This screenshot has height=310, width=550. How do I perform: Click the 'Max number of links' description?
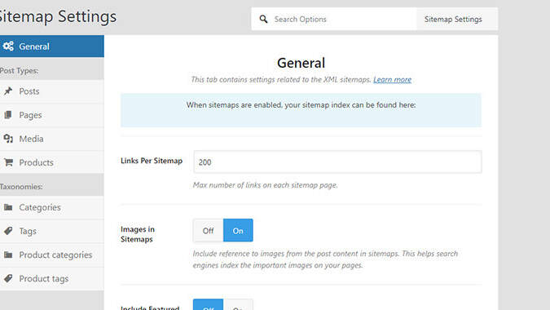(x=265, y=185)
